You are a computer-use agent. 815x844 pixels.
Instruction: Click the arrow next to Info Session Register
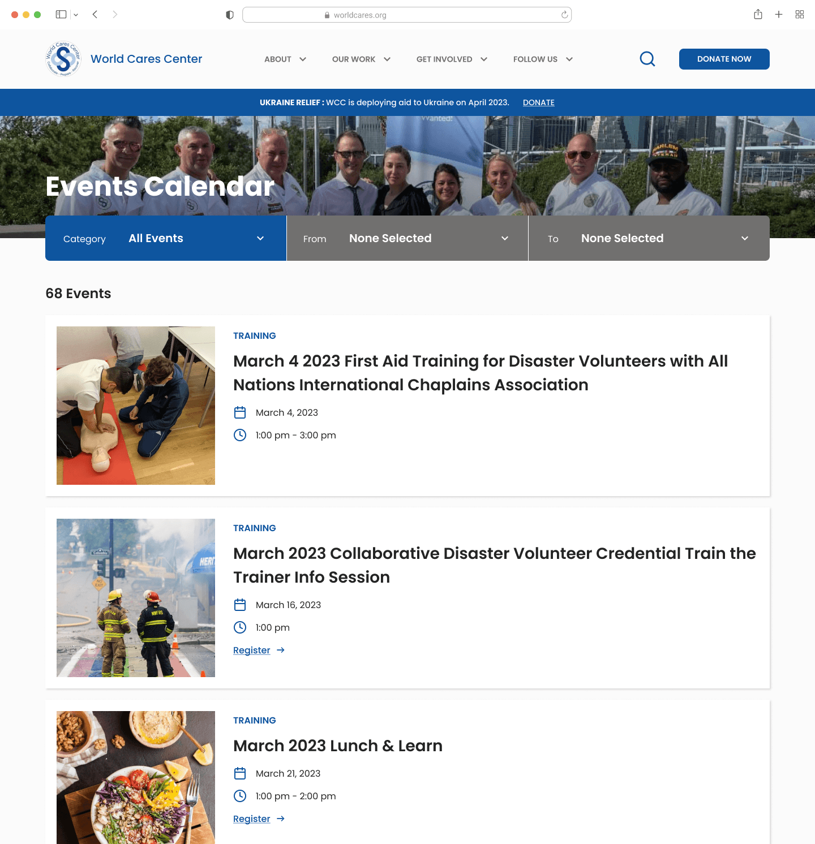(x=281, y=650)
